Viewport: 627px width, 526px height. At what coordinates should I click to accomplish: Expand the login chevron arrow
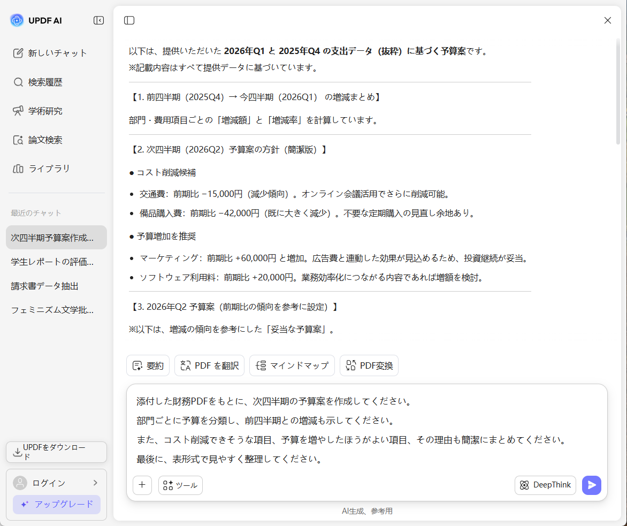(x=95, y=483)
